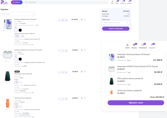Click Оформить заказ button in popup
The image size is (167, 118).
[136, 103]
